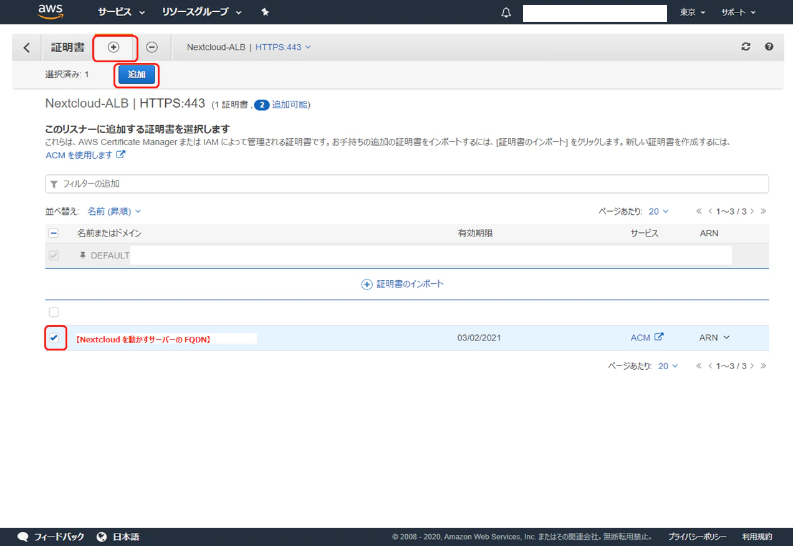This screenshot has height=546, width=793.
Task: Click the 追加 button
Action: tap(137, 75)
